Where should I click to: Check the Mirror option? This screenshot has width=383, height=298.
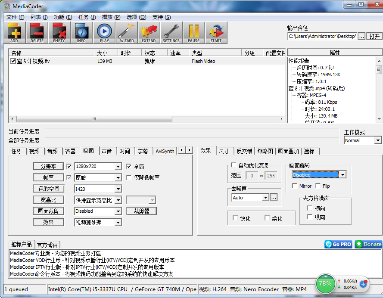pos(295,186)
